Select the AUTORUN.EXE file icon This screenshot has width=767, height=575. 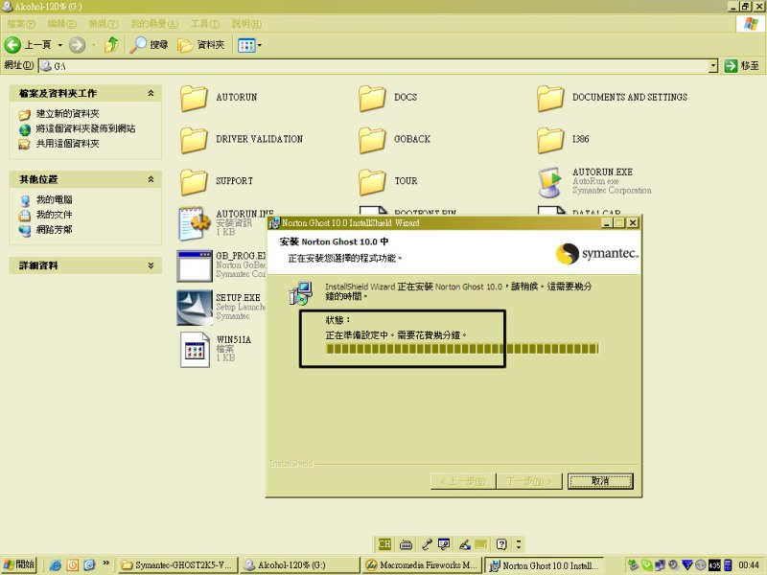pos(550,181)
